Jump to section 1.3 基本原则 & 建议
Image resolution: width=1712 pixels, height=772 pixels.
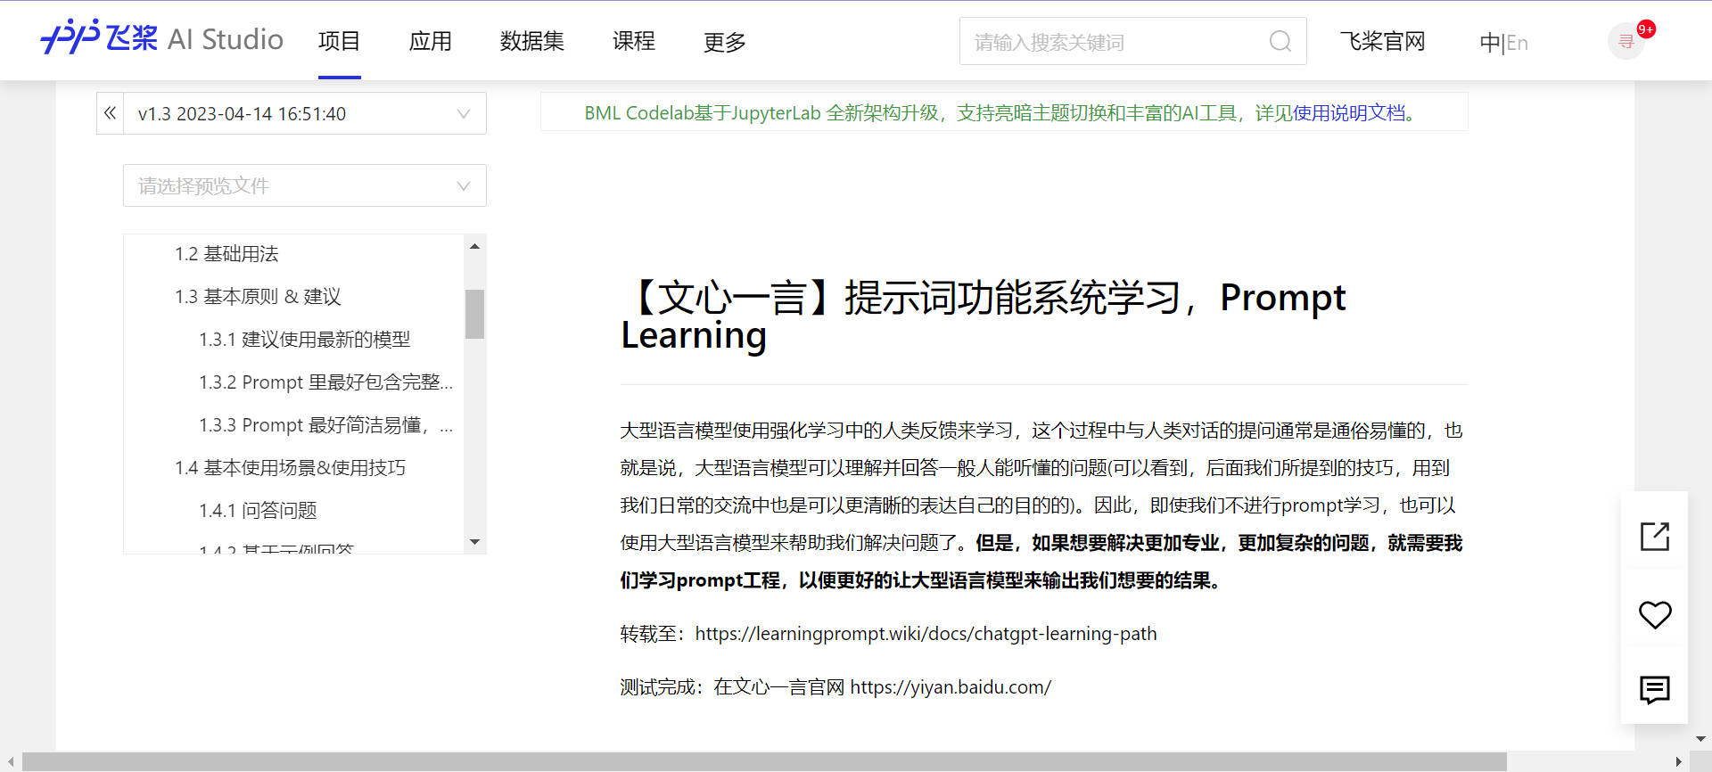(x=258, y=297)
